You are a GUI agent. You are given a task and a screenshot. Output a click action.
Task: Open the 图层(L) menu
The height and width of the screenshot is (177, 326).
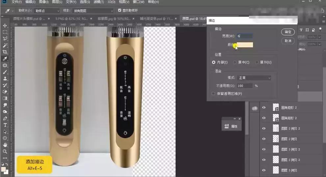pos(57,2)
